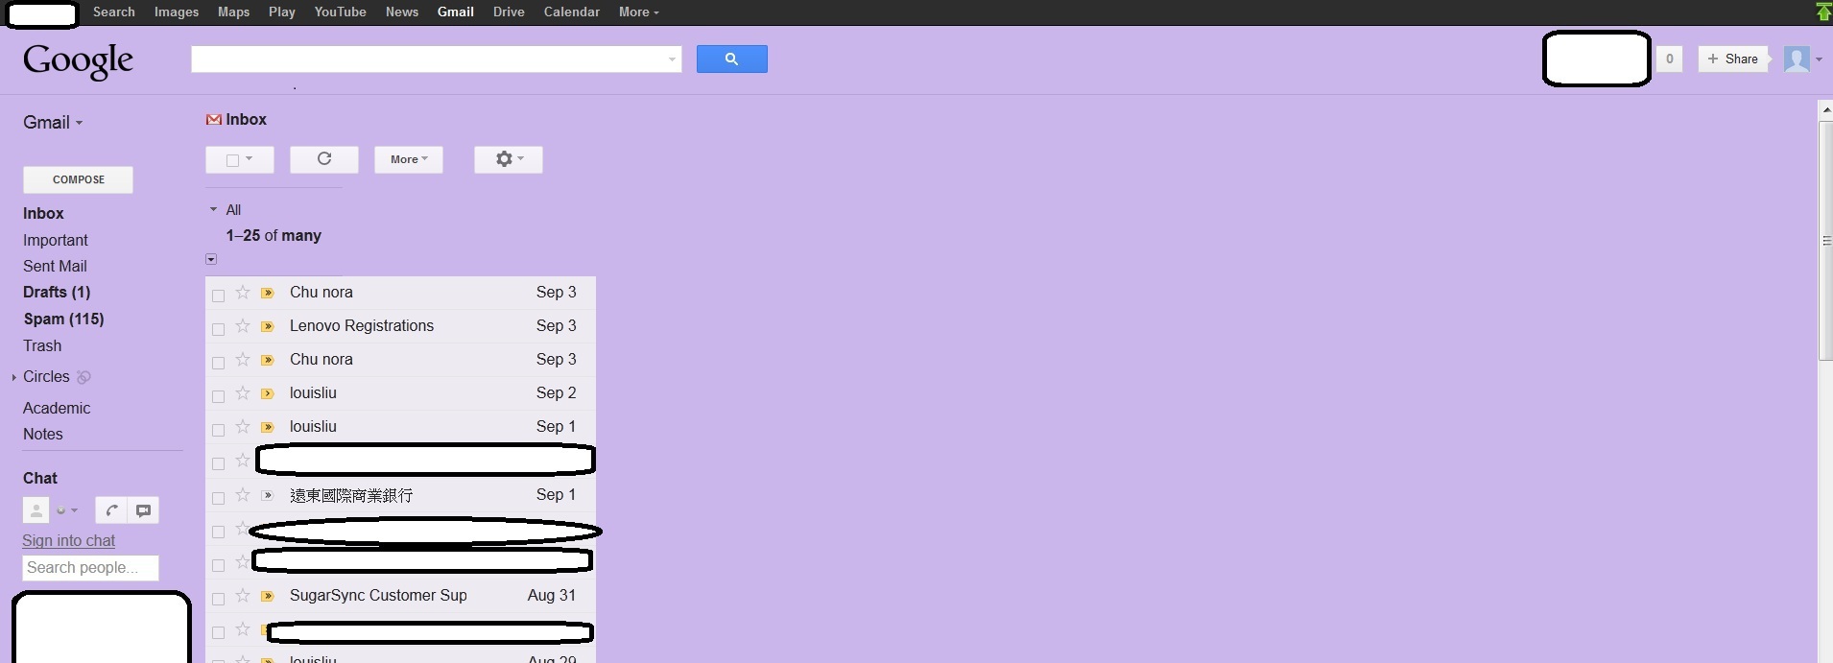The image size is (1833, 663).
Task: Open the Trash folder
Action: [x=42, y=346]
